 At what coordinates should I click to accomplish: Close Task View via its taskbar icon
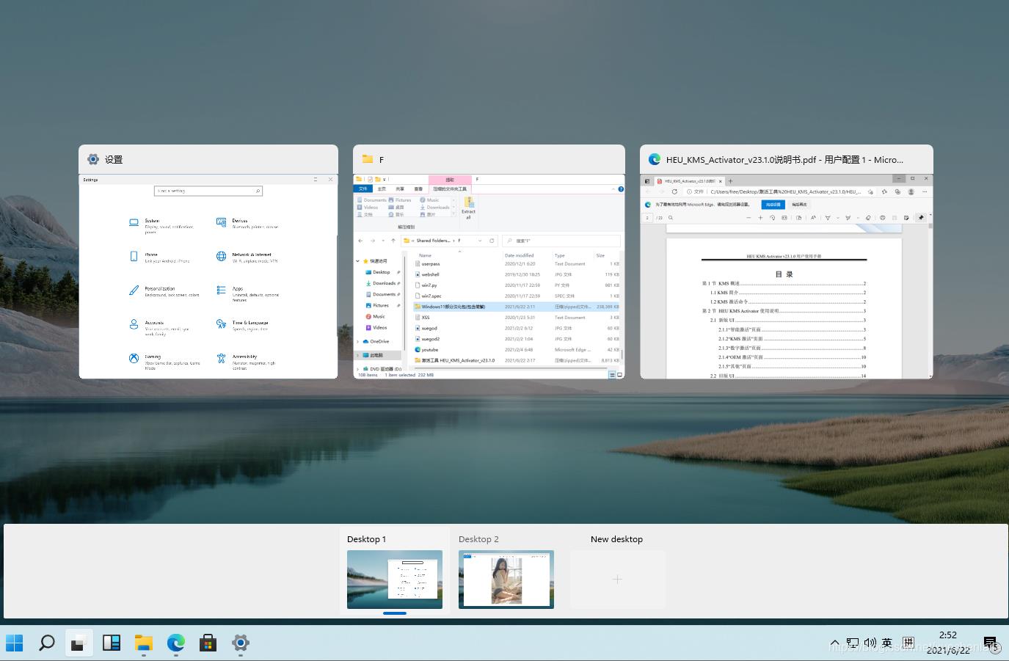(79, 643)
